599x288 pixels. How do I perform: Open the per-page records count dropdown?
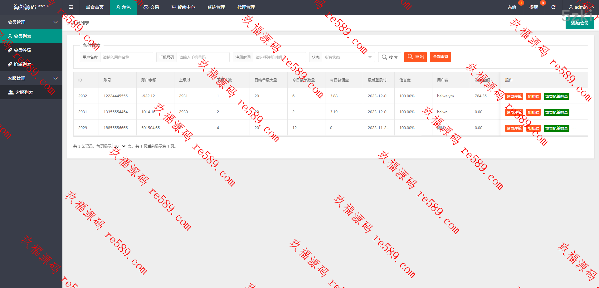[x=119, y=146]
